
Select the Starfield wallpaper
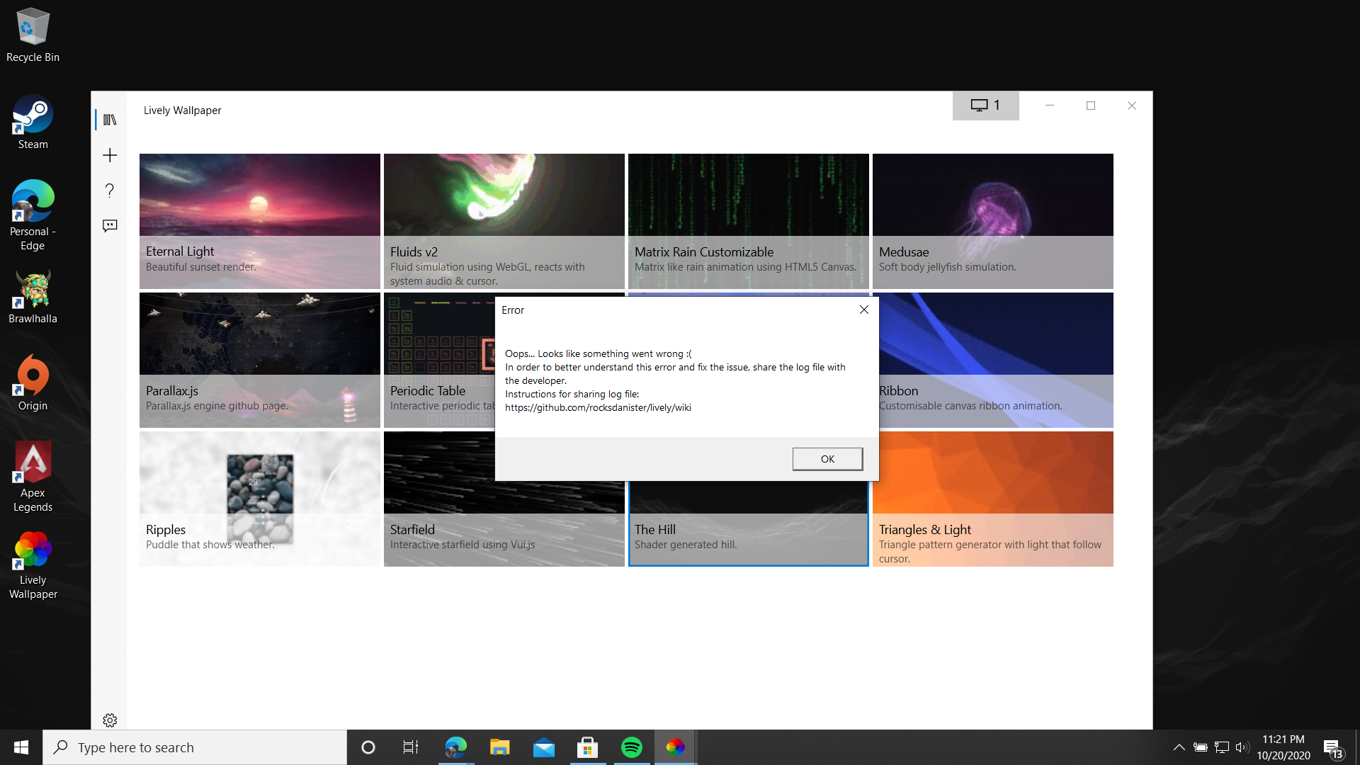(504, 524)
